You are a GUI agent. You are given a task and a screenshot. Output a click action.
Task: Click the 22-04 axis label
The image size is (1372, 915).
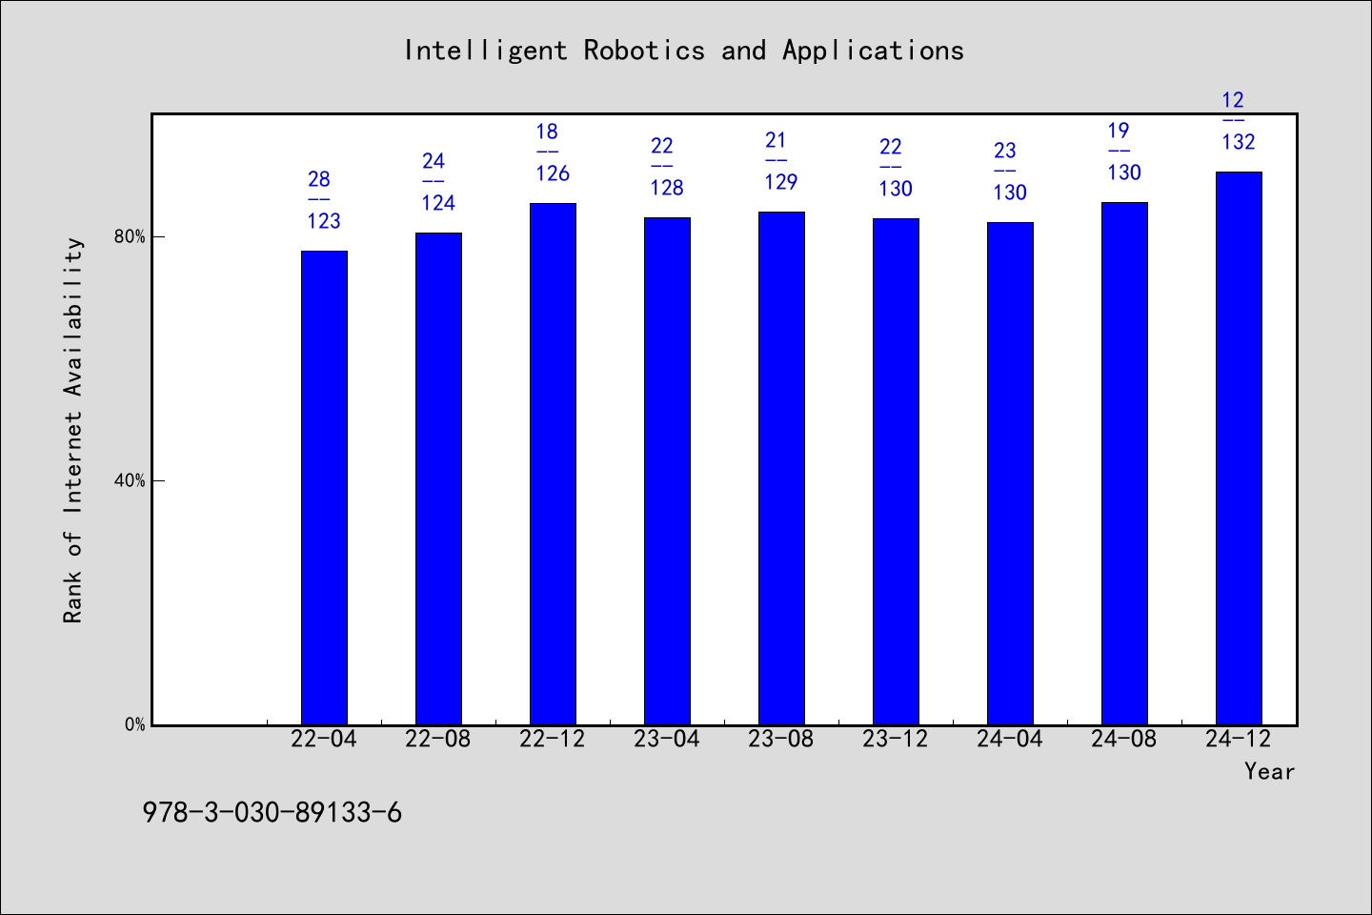(x=324, y=739)
